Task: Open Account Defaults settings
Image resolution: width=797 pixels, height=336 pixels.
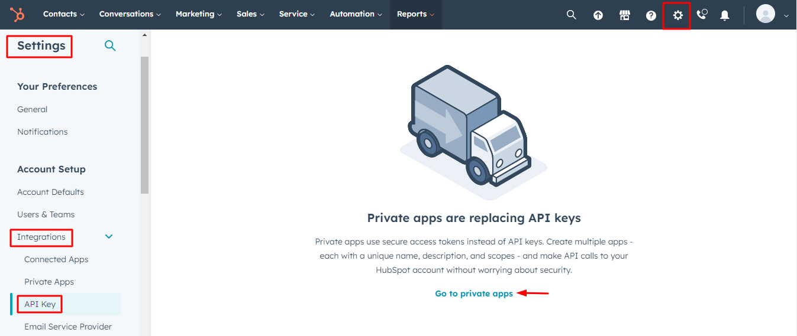Action: click(50, 192)
